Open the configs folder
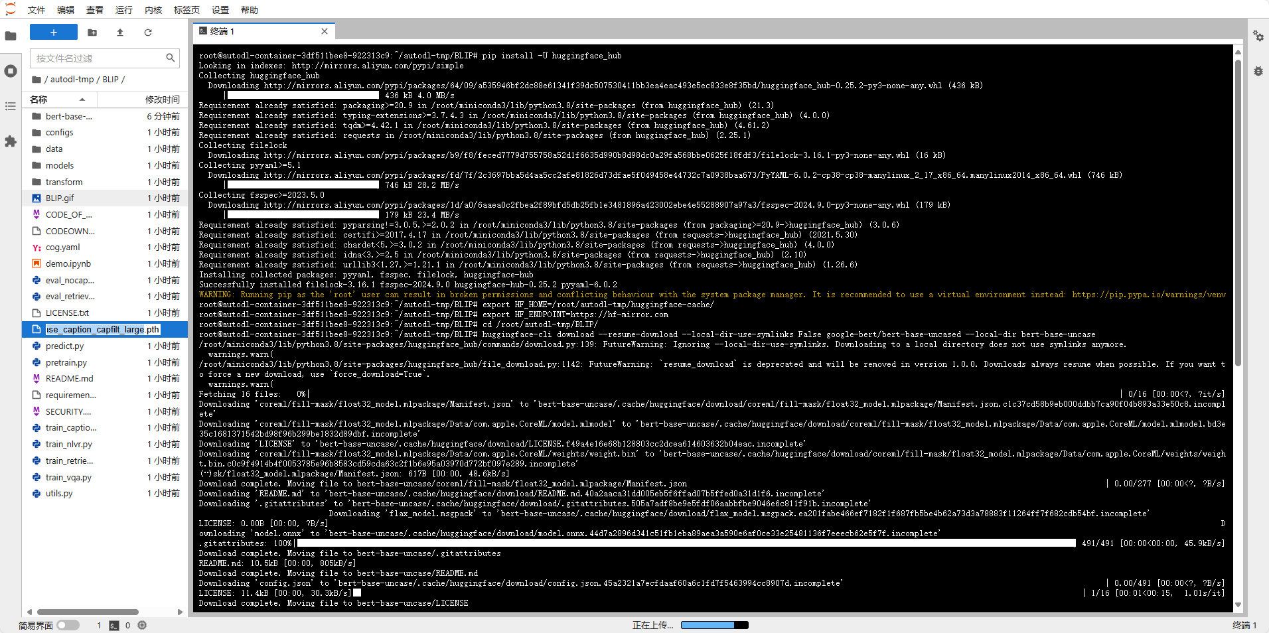This screenshot has height=633, width=1269. tap(106, 133)
